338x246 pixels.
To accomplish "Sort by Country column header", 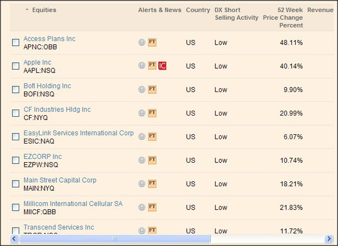I will click(x=198, y=10).
